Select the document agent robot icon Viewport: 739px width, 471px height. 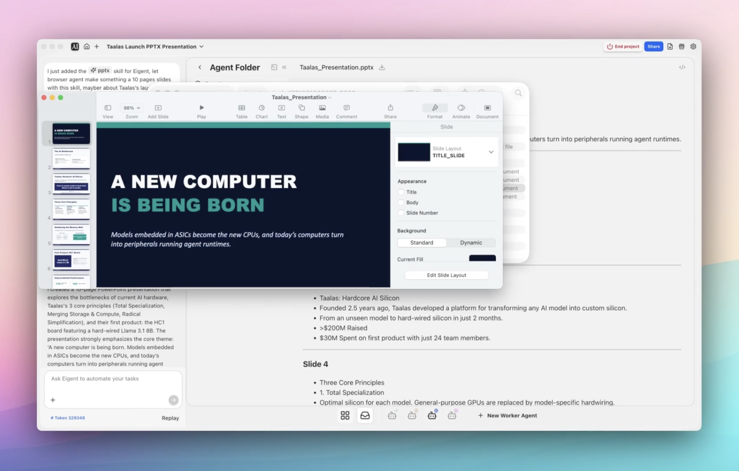coord(412,415)
